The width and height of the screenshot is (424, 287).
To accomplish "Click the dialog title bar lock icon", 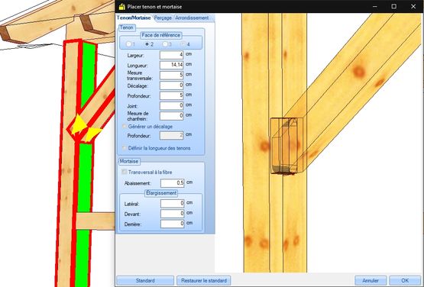I will tap(122, 6).
